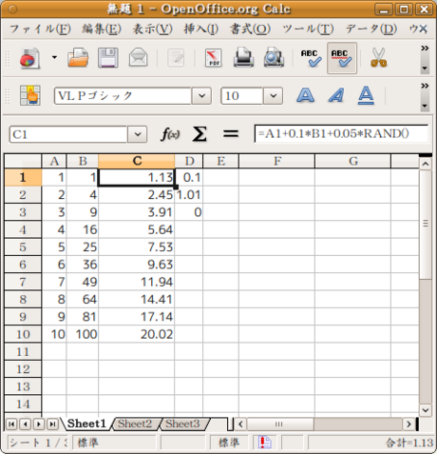Click vertical scrollbar down arrow

pos(426,410)
